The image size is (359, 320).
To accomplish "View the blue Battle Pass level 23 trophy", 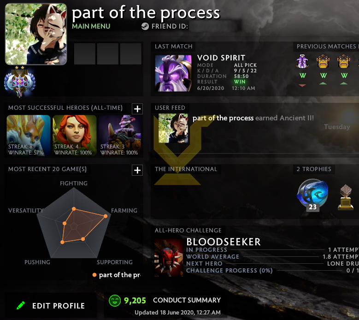I will 313,195.
